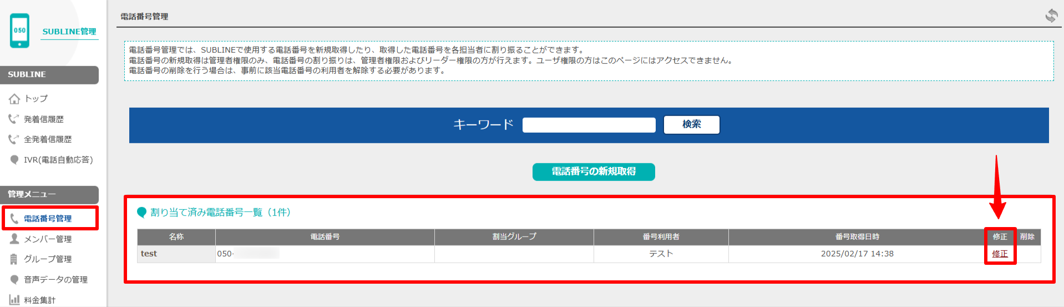Open IVR(電話自動応答) menu item

(58, 160)
